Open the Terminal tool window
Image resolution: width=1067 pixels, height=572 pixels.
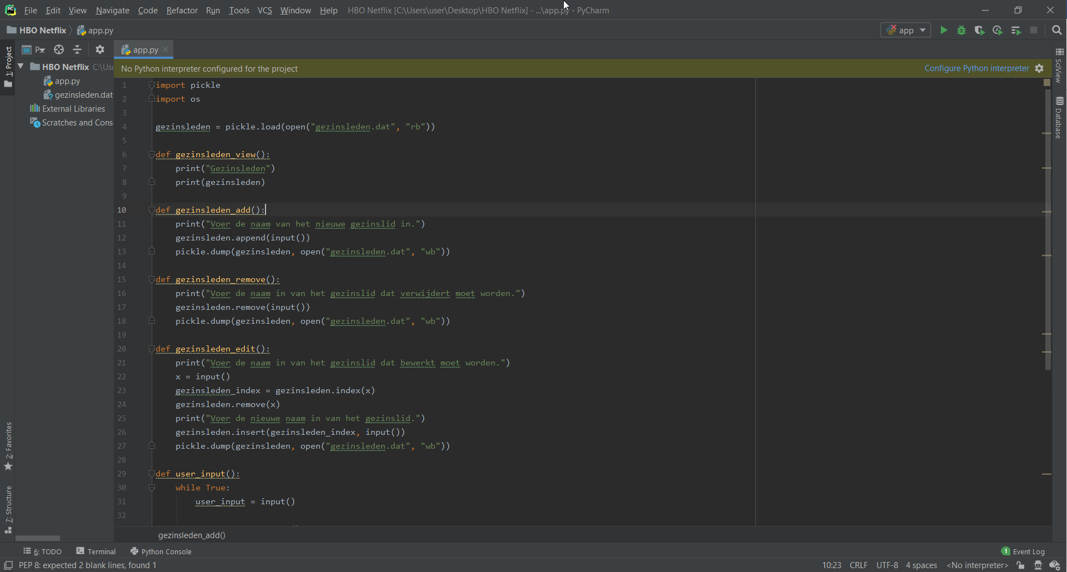96,551
